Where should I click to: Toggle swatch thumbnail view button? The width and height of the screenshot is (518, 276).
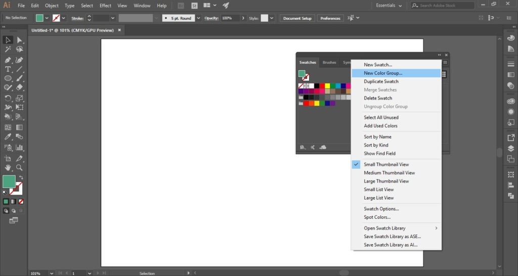[444, 74]
